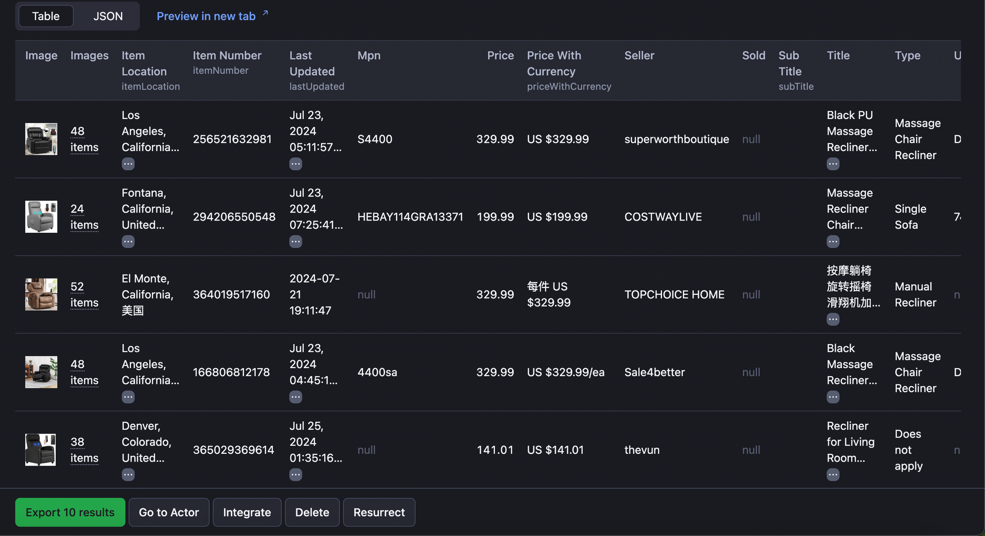Expand Recliner for Living Room title
Image resolution: width=985 pixels, height=536 pixels.
(833, 474)
